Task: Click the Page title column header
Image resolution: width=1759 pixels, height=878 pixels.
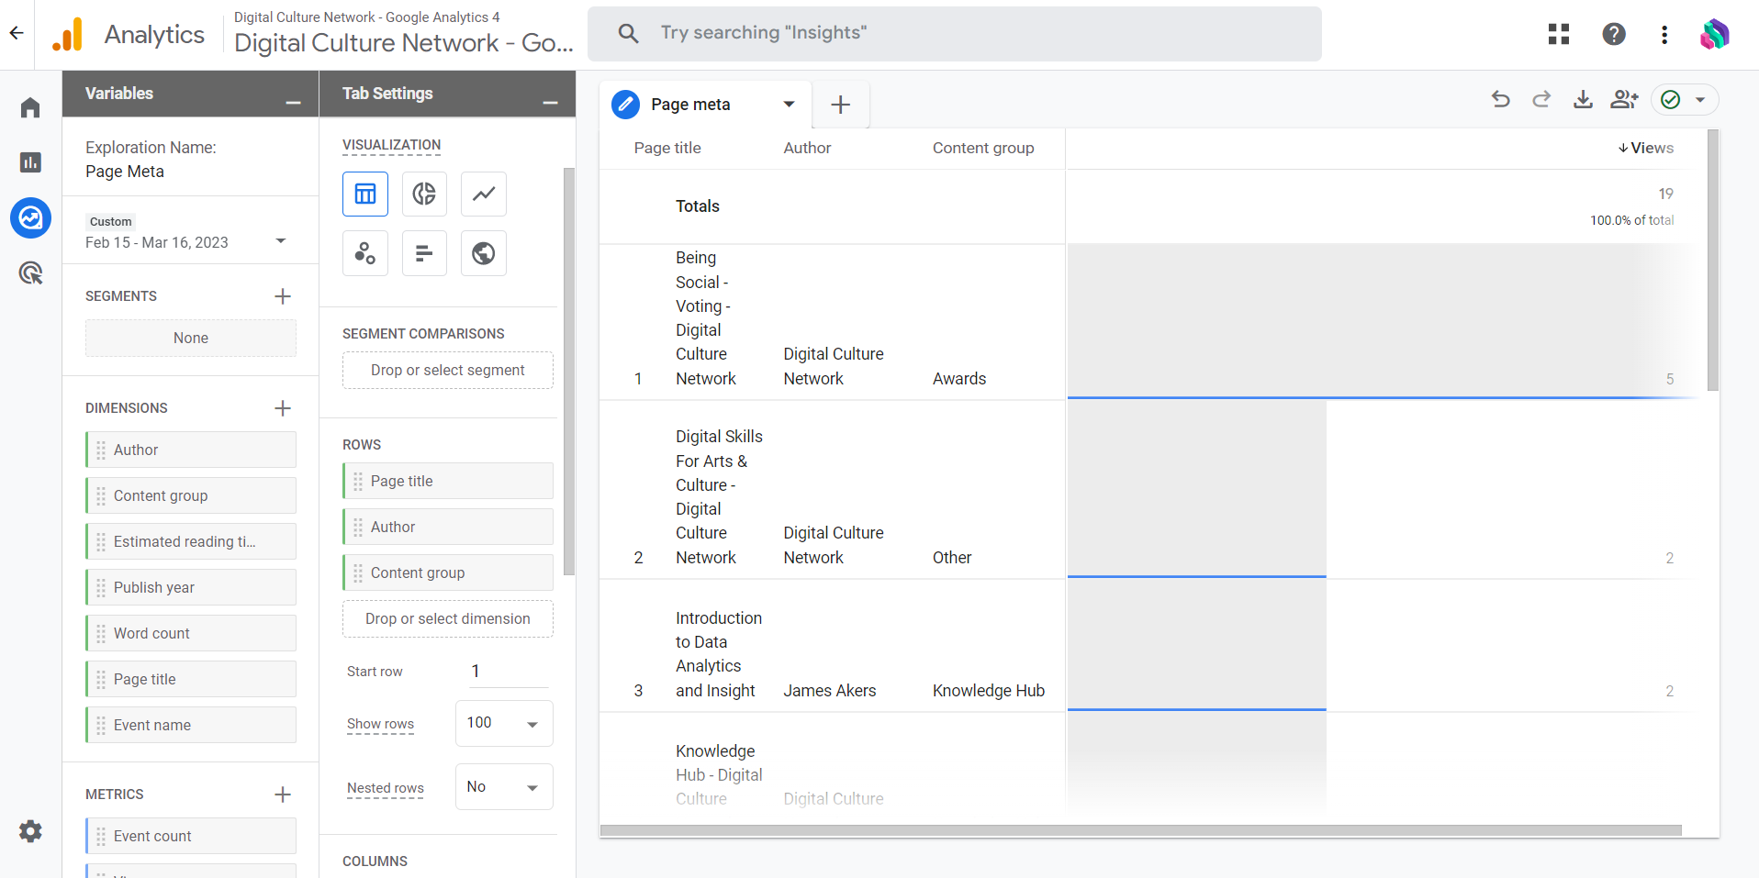Action: [667, 148]
